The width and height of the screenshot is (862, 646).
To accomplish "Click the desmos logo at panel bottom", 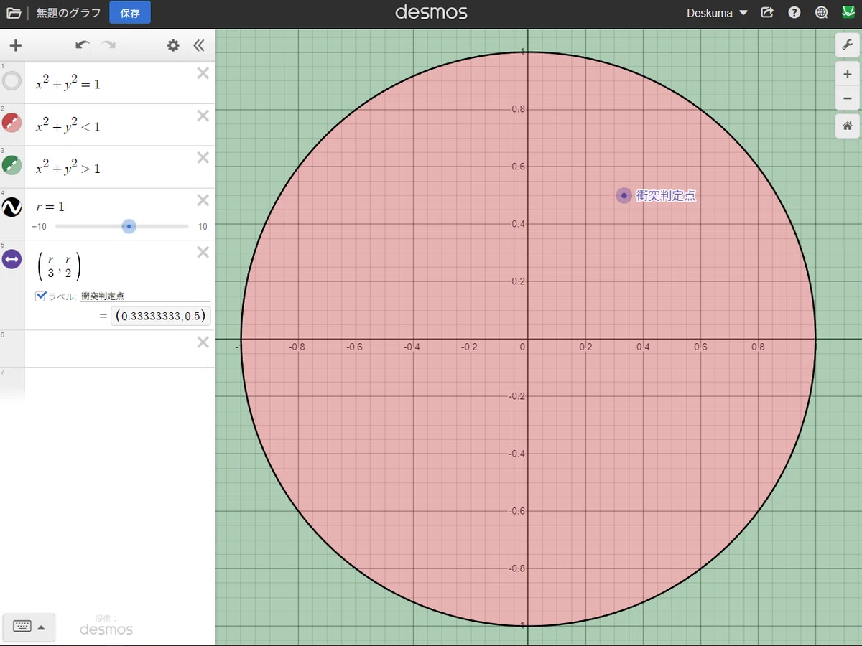I will click(106, 629).
